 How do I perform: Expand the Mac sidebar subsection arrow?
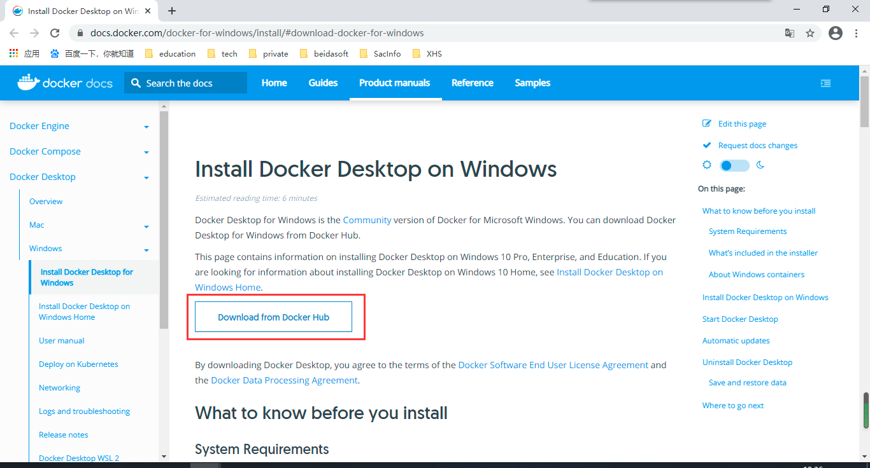[x=146, y=227]
